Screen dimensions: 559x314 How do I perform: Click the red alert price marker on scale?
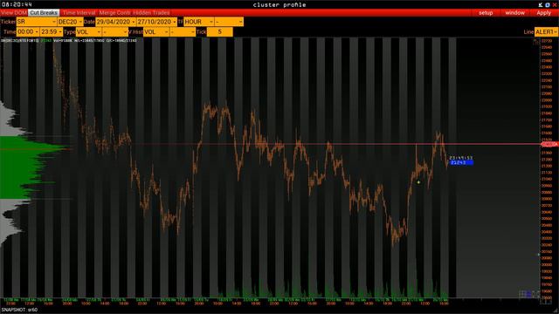(549, 144)
